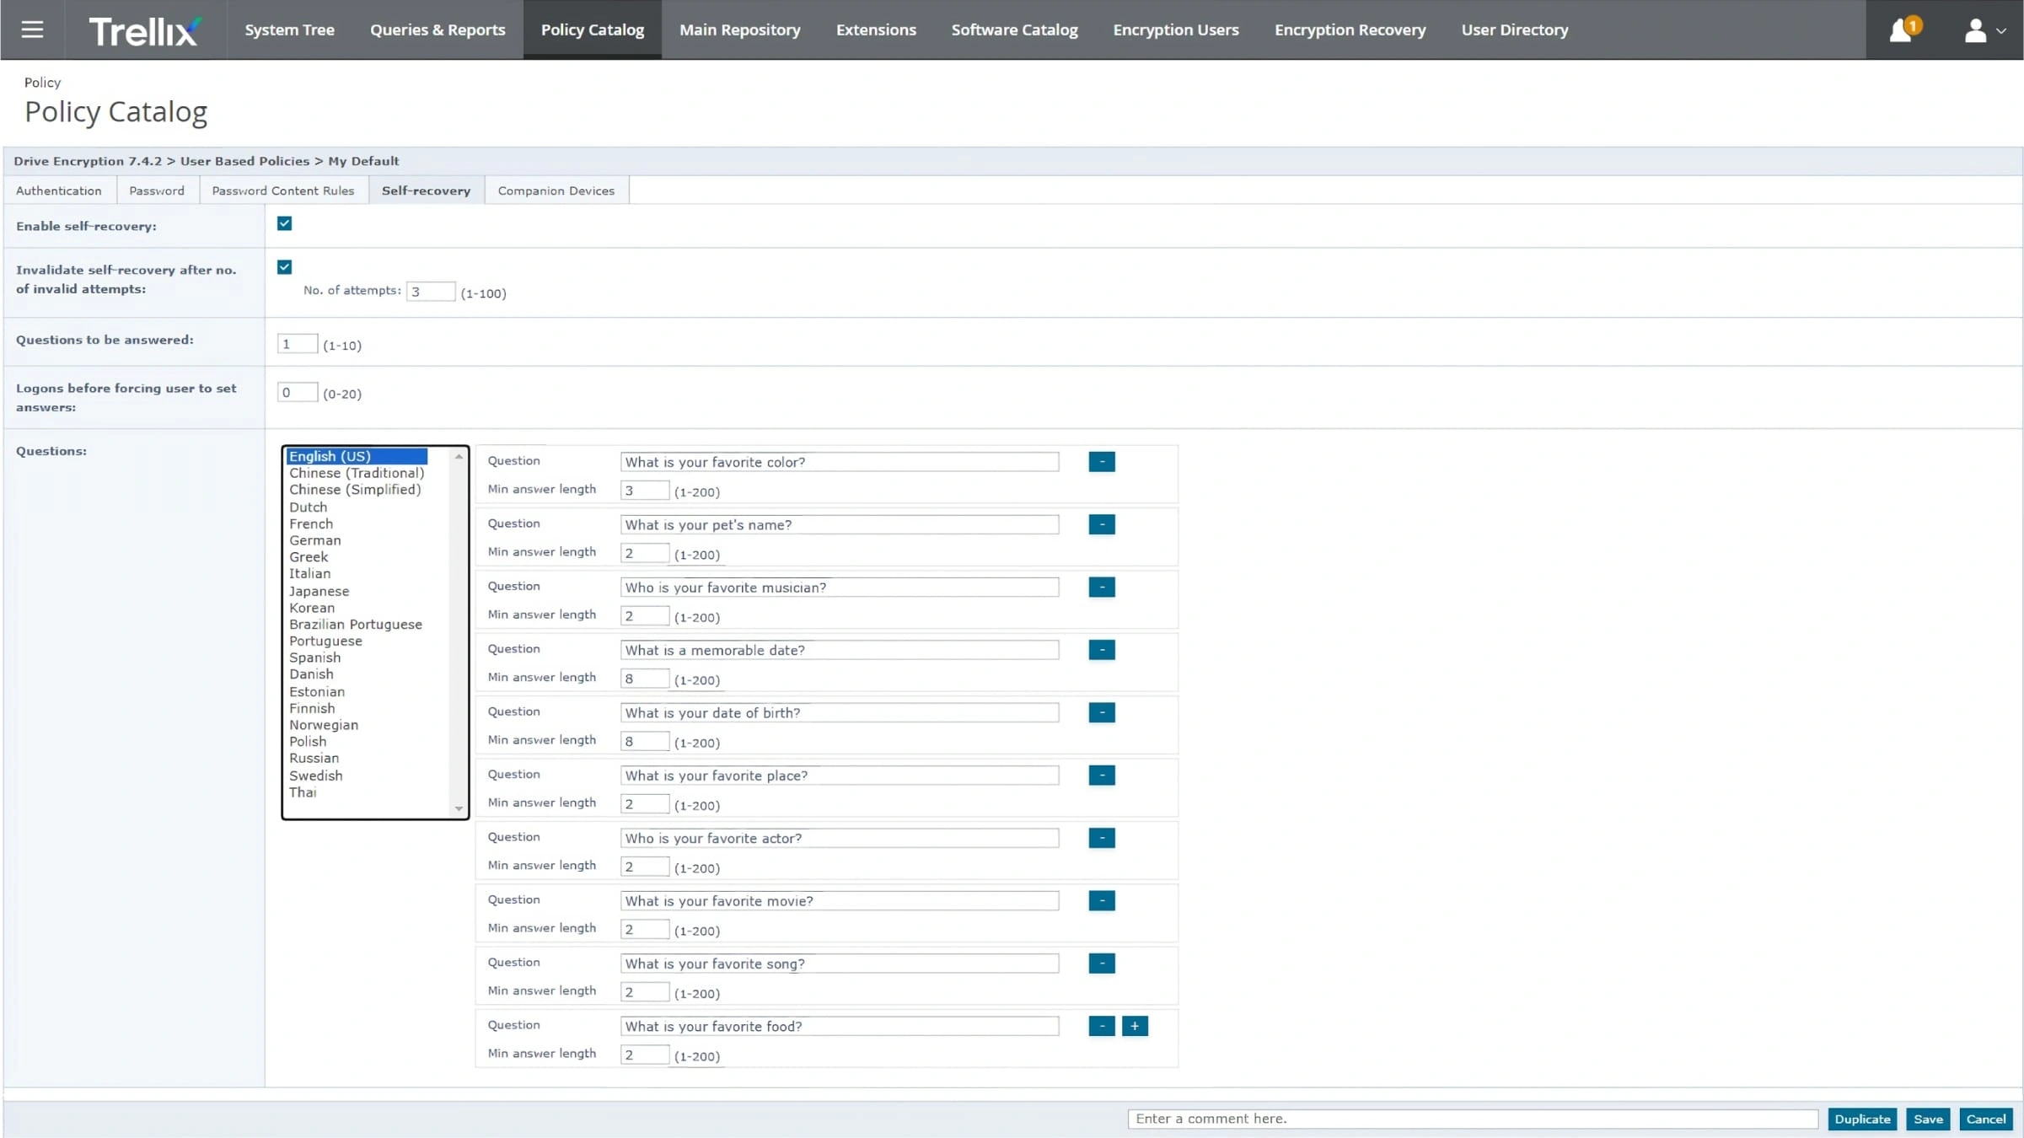Open the user account profile icon

pos(1974,30)
